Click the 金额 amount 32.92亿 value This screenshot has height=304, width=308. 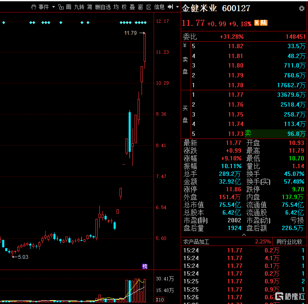pos(230,181)
